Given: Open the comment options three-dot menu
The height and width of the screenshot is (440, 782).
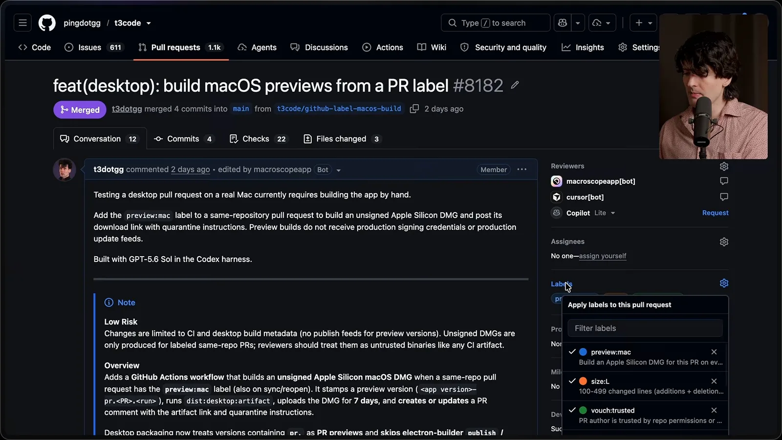Looking at the screenshot, I should click(522, 169).
